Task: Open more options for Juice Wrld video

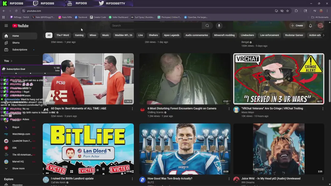Action: (323, 179)
